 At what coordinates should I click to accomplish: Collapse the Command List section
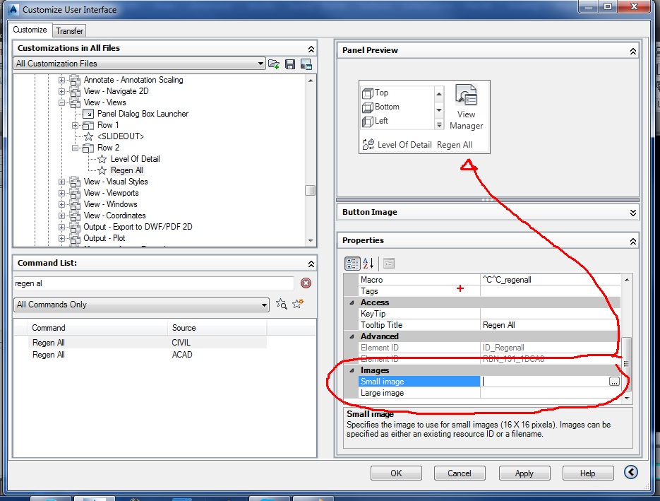(x=311, y=264)
